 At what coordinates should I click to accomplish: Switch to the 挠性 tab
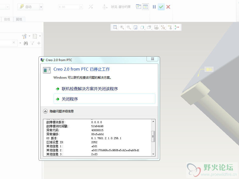[7, 19]
